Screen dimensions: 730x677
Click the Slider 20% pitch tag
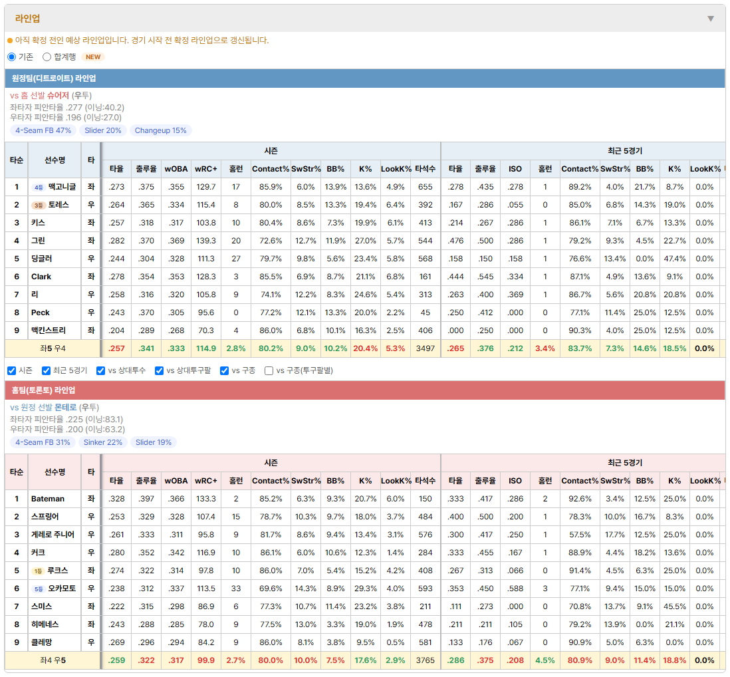[103, 130]
